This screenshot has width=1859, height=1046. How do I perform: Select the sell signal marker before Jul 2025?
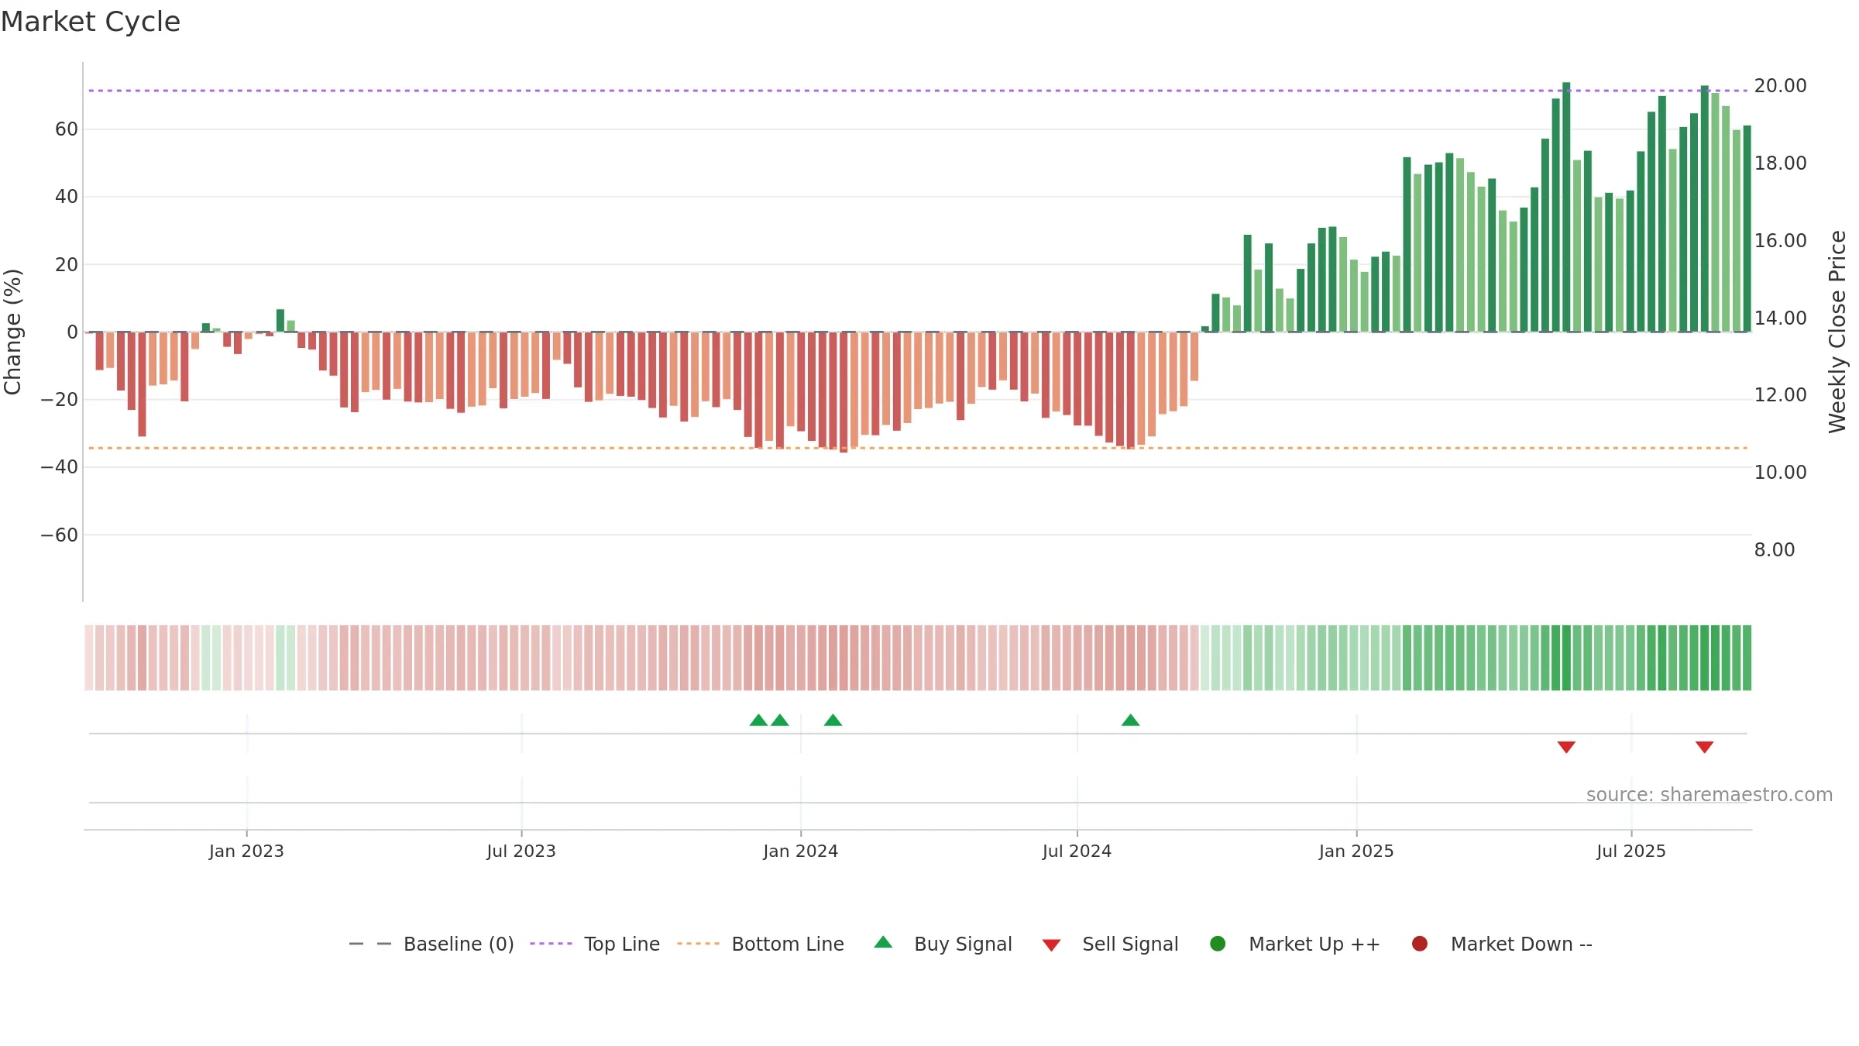[1566, 747]
